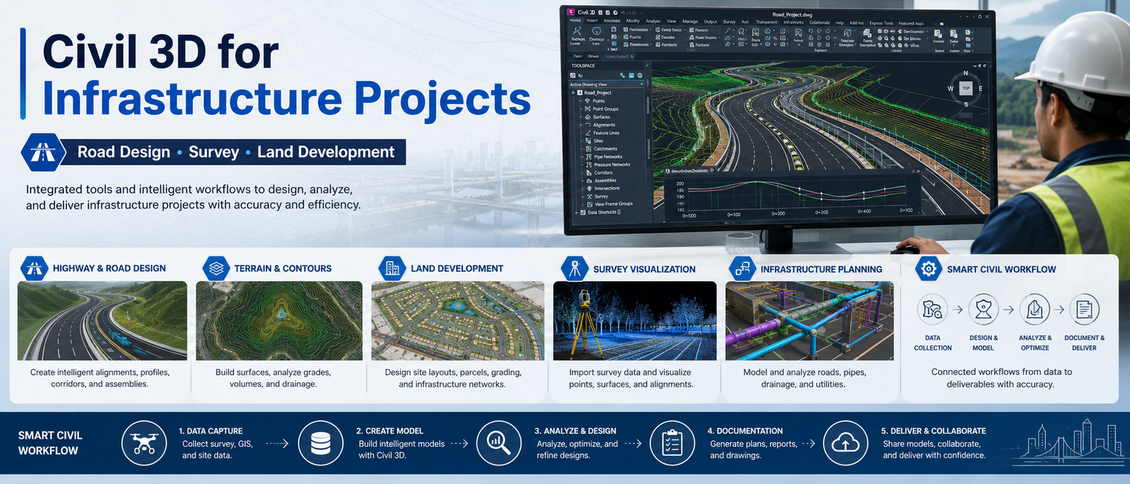The height and width of the screenshot is (484, 1130).
Task: Select Point Groups in the Toolspace tree
Action: point(605,109)
